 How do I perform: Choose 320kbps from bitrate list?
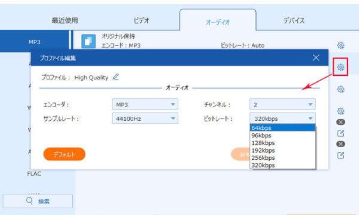(x=283, y=165)
